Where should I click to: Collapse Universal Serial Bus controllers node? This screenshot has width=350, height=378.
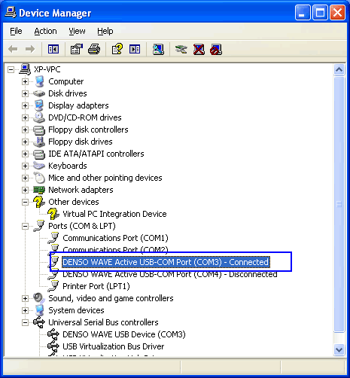pyautogui.click(x=25, y=322)
